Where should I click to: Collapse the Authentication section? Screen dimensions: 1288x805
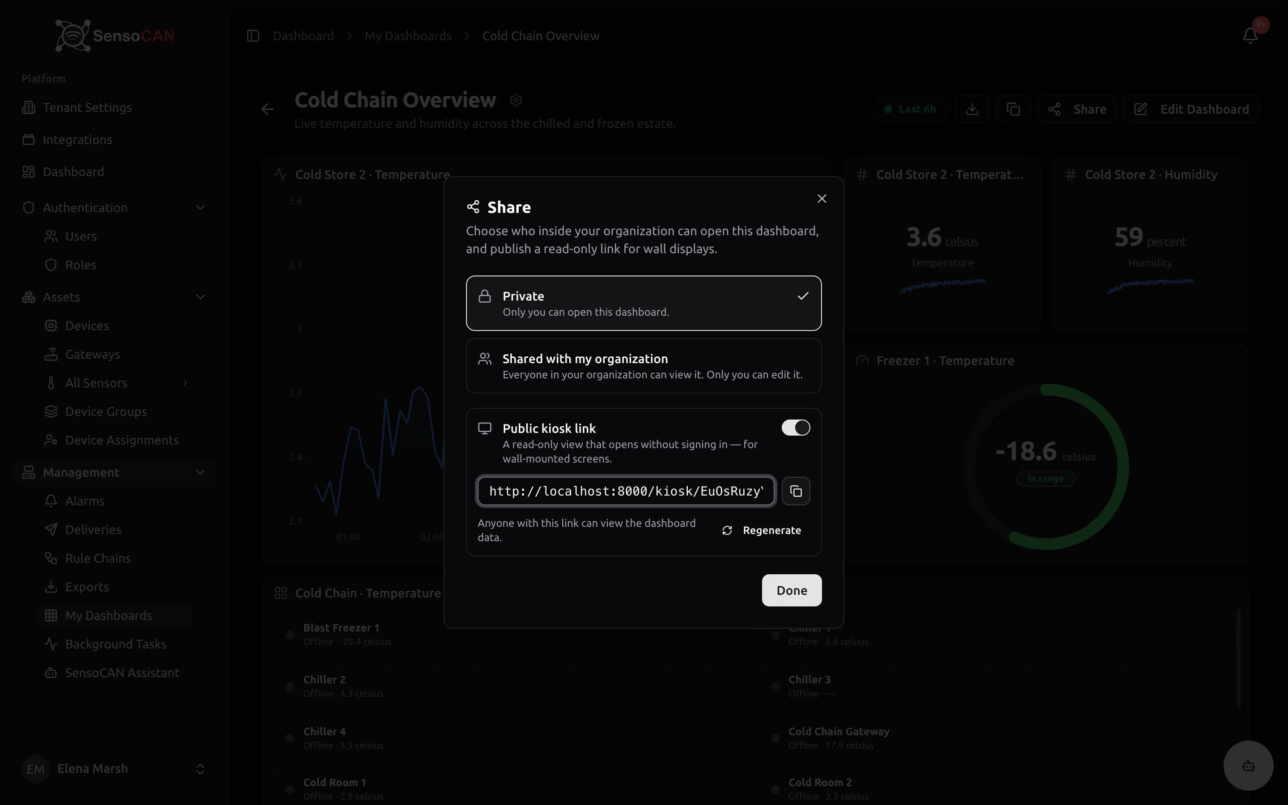coord(114,208)
